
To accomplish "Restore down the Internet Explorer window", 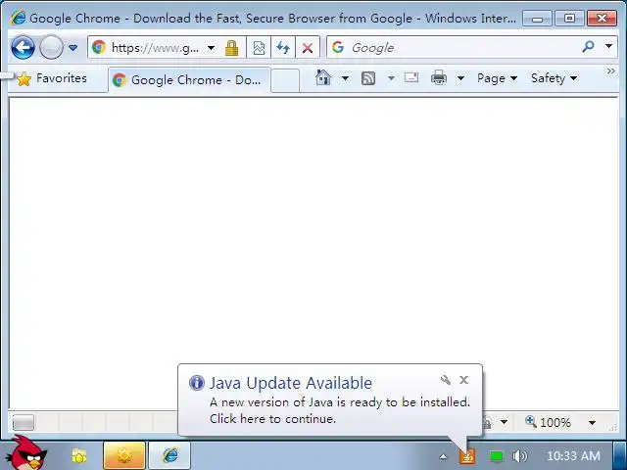I will [569, 19].
